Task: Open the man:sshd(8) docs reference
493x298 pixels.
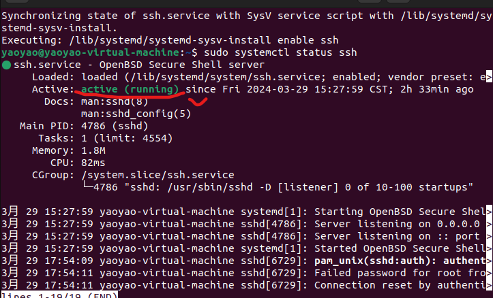Action: [115, 101]
